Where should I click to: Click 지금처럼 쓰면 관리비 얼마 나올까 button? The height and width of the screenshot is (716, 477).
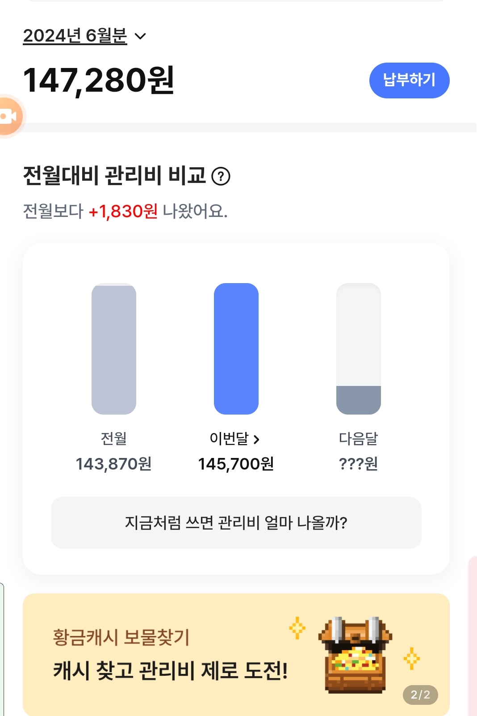click(x=236, y=522)
